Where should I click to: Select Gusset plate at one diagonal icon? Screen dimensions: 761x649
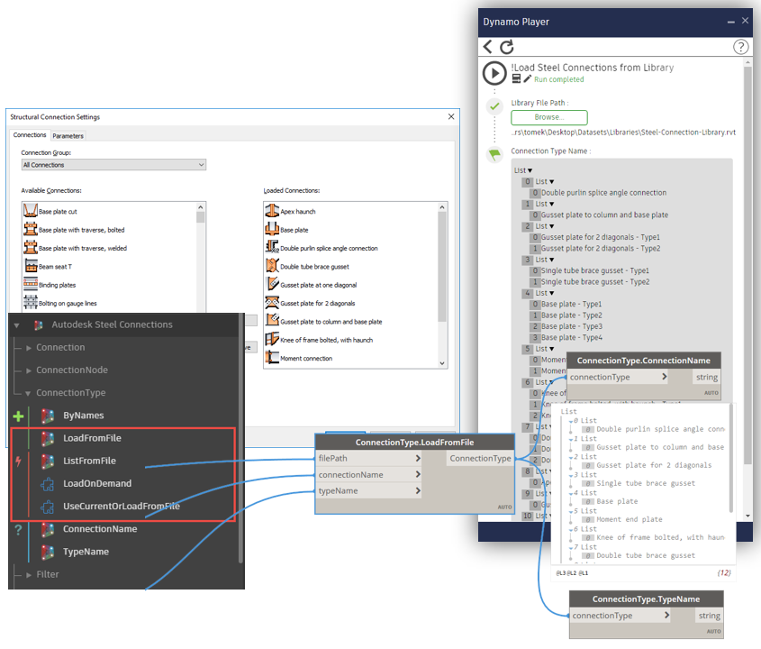click(272, 284)
